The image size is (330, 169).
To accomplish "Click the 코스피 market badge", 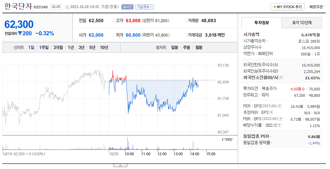I will [x=56, y=7].
